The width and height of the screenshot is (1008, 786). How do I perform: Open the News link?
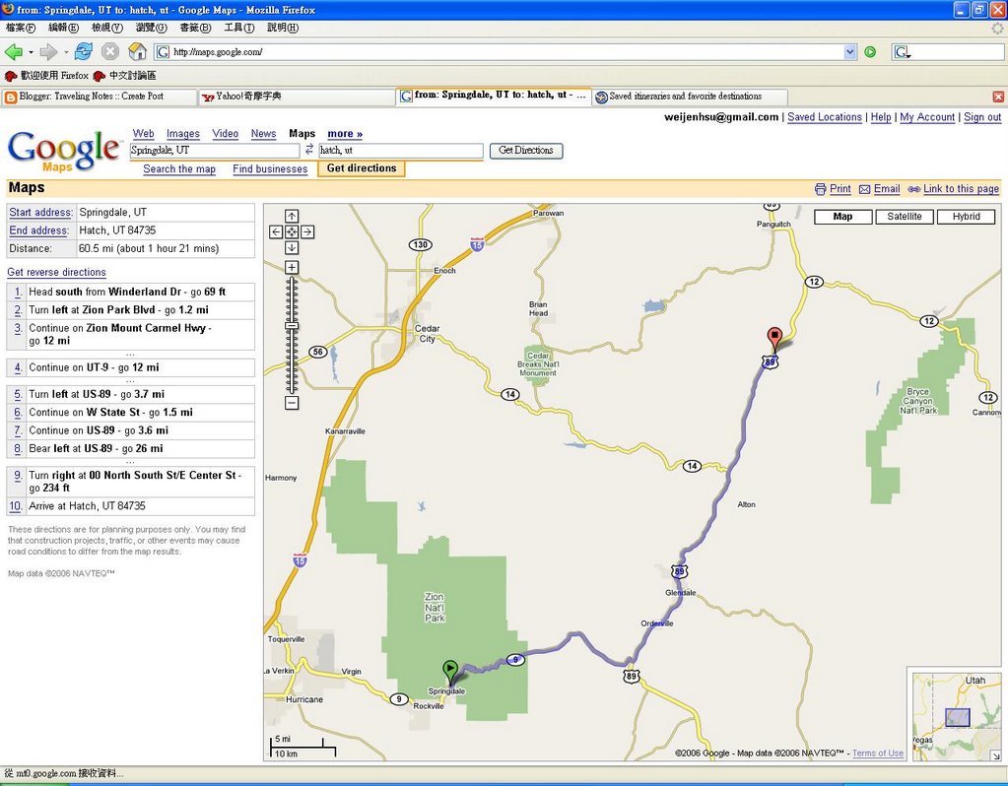(x=263, y=134)
